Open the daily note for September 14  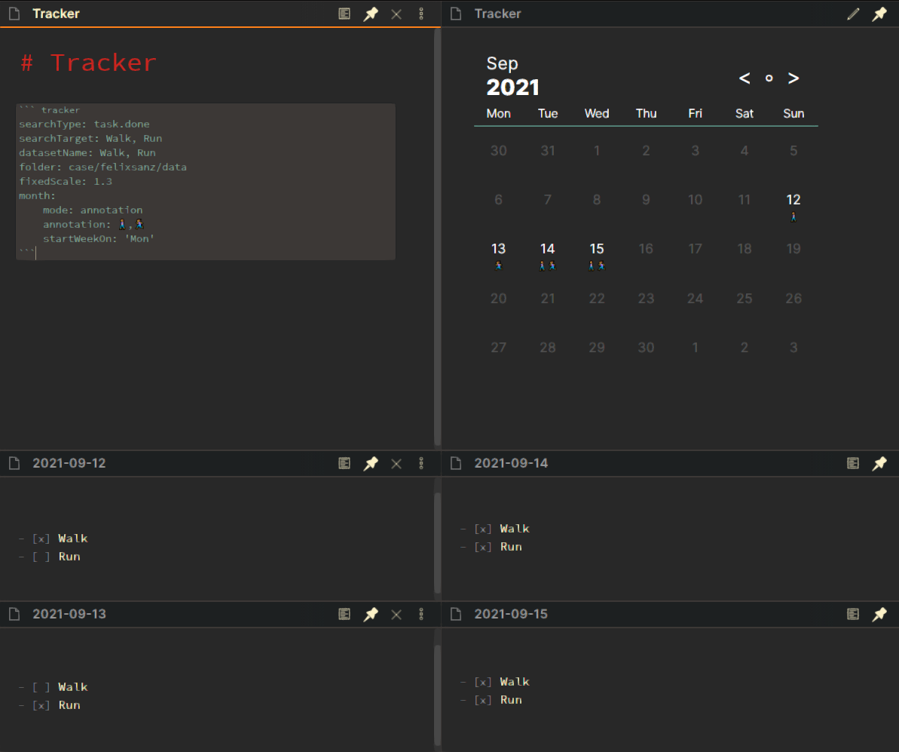click(x=547, y=248)
